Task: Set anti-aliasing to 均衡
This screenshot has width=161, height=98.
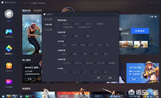Action: (x=73, y=36)
